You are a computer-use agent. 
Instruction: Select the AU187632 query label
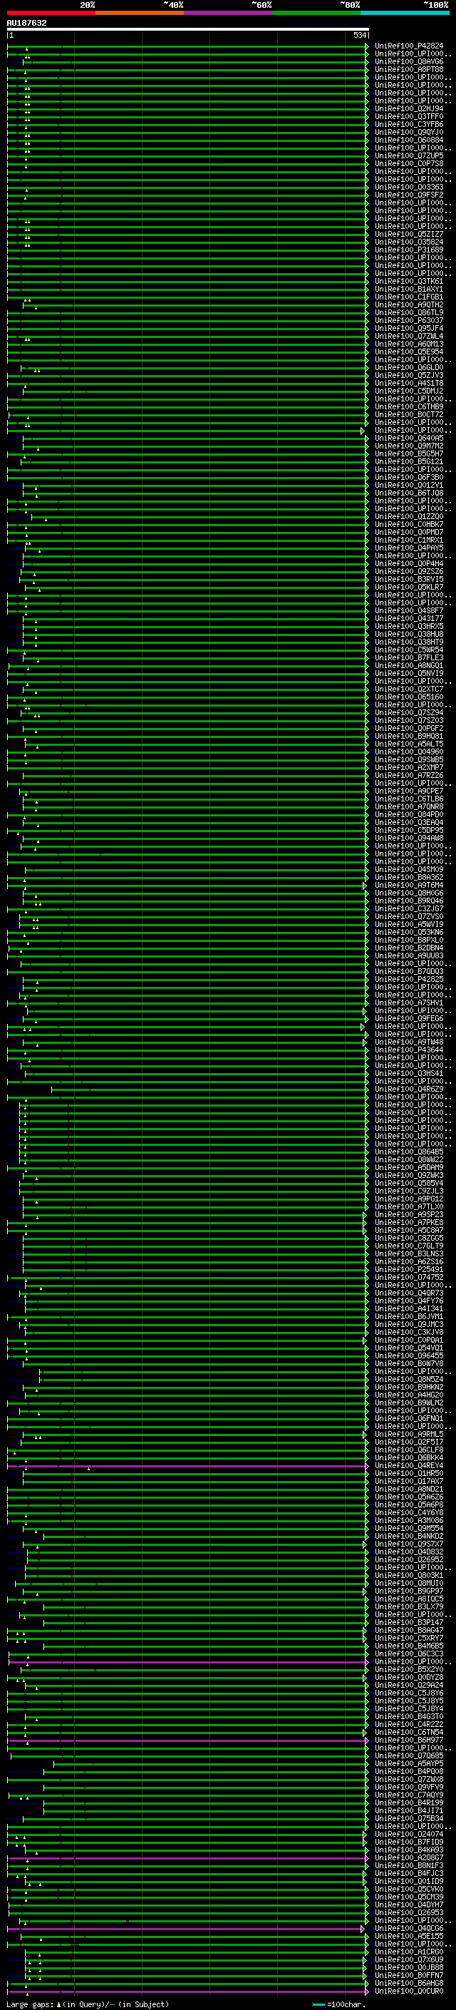point(26,24)
